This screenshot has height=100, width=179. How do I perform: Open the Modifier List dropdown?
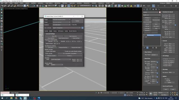[x=152, y=15]
